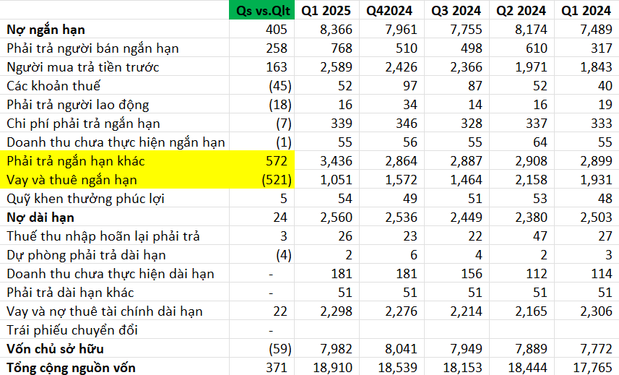The height and width of the screenshot is (375, 619).
Task: Click value (59) in Vốn chủ sở hữu row
Action: point(280,349)
